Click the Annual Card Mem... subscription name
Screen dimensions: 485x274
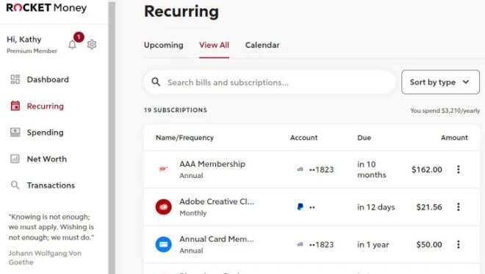pos(217,239)
